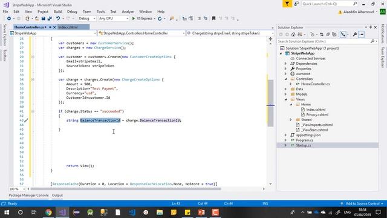The height and width of the screenshot is (218, 387).
Task: Click the split-editor plus icon above the scrollbar
Action: click(270, 39)
